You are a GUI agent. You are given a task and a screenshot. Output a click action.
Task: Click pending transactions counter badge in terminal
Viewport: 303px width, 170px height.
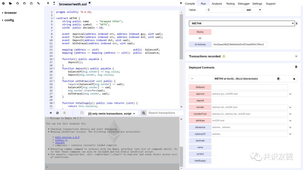click(x=64, y=113)
